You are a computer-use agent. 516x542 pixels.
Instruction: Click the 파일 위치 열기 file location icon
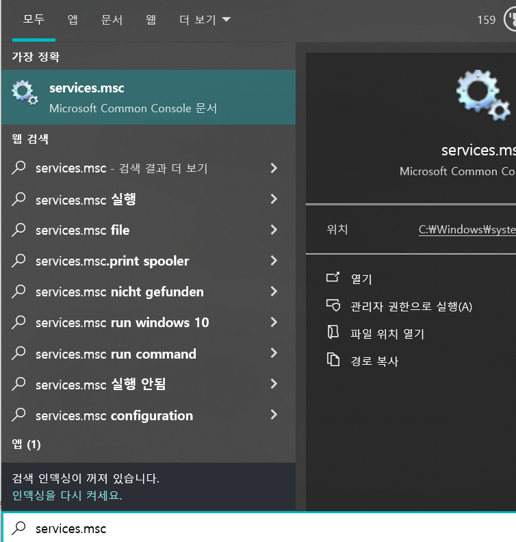(x=333, y=332)
